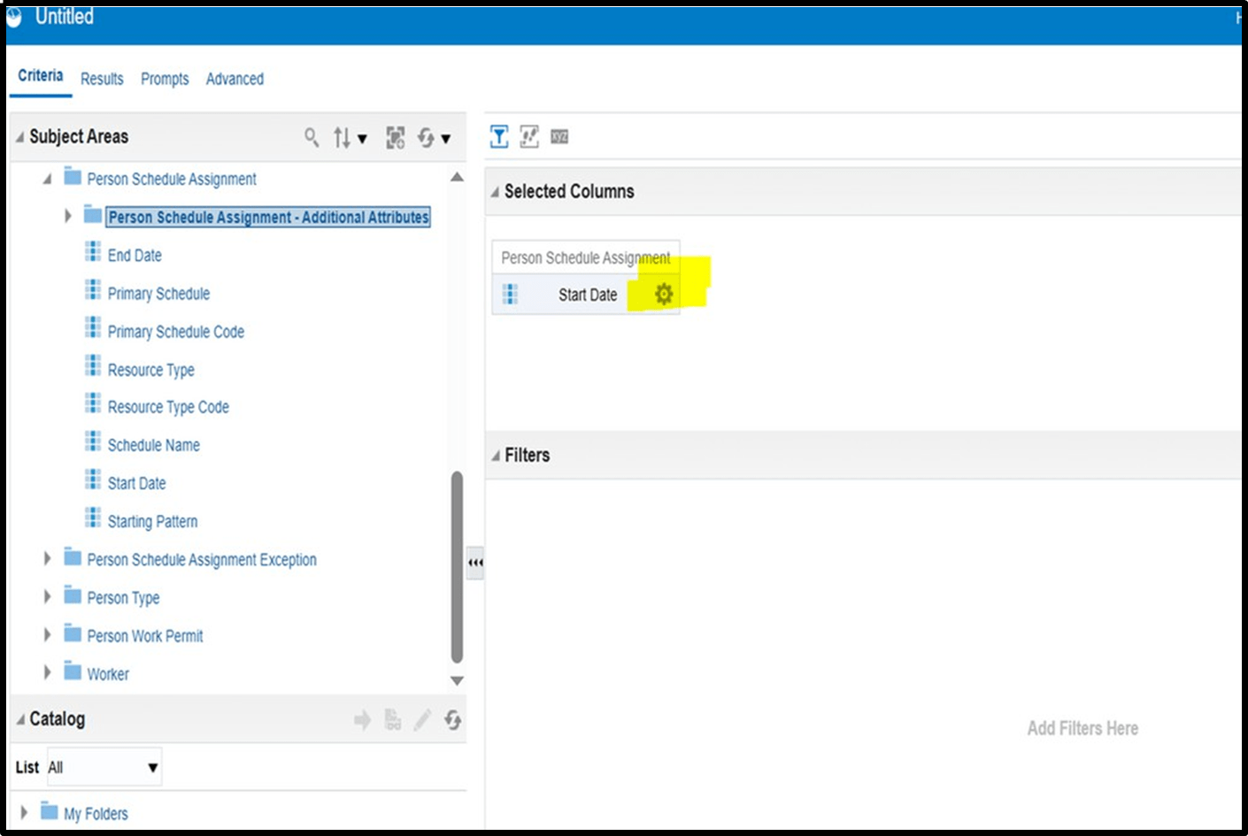This screenshot has height=836, width=1248.
Task: Select Start Date in the subject areas tree
Action: click(x=136, y=483)
